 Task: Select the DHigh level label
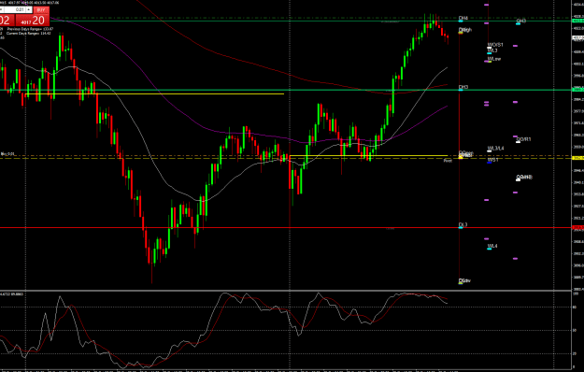(x=465, y=30)
